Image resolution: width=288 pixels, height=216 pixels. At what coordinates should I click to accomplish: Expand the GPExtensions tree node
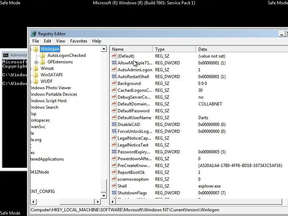coord(36,62)
